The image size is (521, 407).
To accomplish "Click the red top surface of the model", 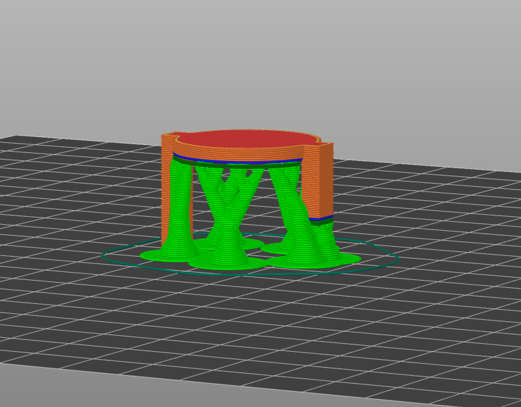I will [x=246, y=138].
